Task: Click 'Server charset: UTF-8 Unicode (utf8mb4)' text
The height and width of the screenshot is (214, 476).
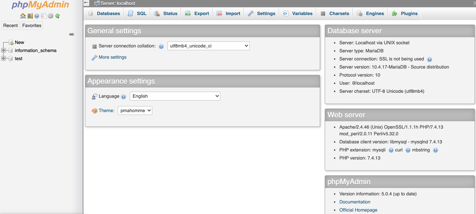Action: (x=382, y=91)
